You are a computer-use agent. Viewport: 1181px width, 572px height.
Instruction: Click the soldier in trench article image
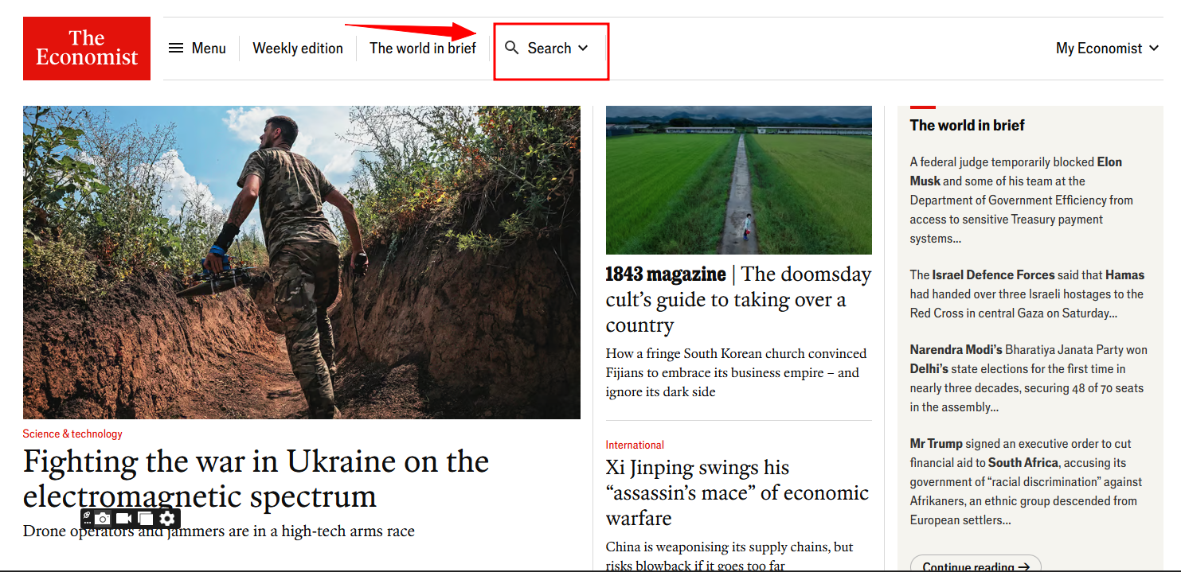[x=301, y=263]
